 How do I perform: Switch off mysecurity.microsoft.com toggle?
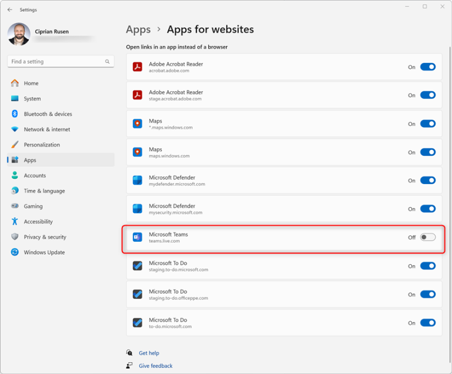tap(428, 209)
